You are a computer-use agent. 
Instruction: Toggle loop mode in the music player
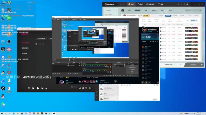[29, 88]
